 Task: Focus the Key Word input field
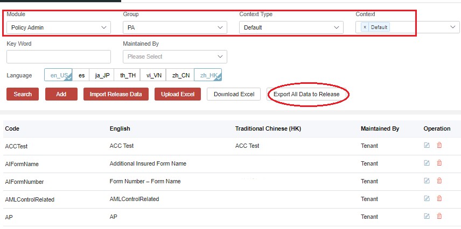coord(59,56)
